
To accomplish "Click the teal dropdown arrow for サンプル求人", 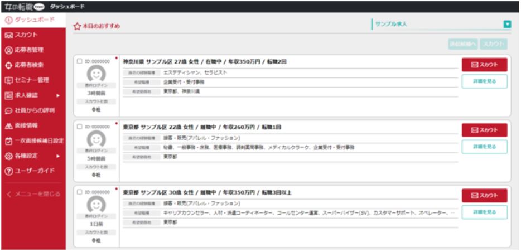I will (x=507, y=24).
